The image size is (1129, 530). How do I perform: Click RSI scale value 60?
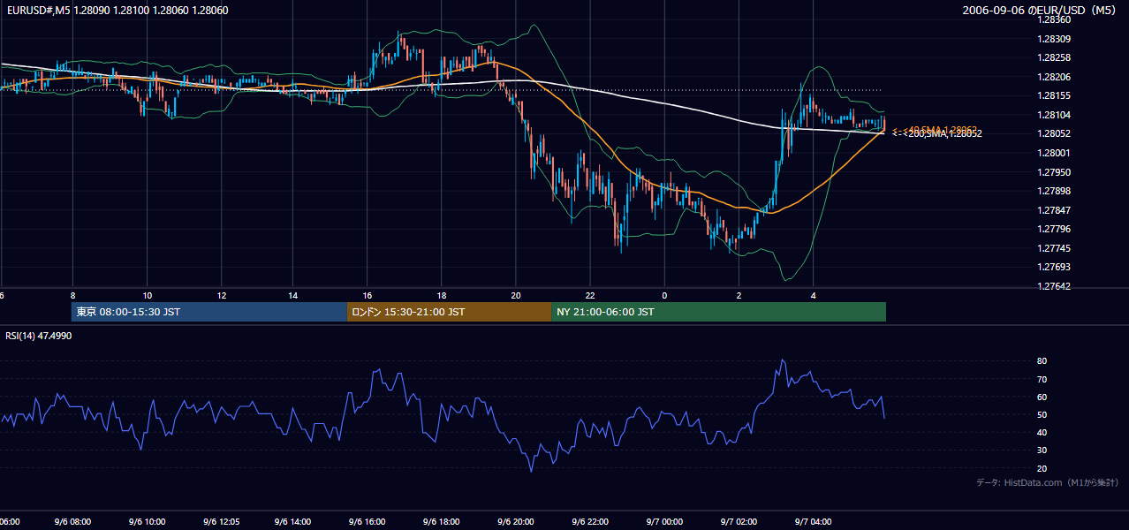[x=1042, y=397]
